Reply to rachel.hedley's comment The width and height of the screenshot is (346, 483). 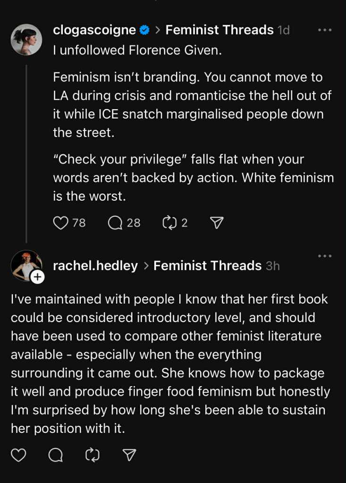click(56, 455)
